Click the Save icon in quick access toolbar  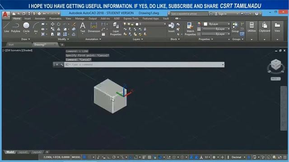[x=29, y=14]
